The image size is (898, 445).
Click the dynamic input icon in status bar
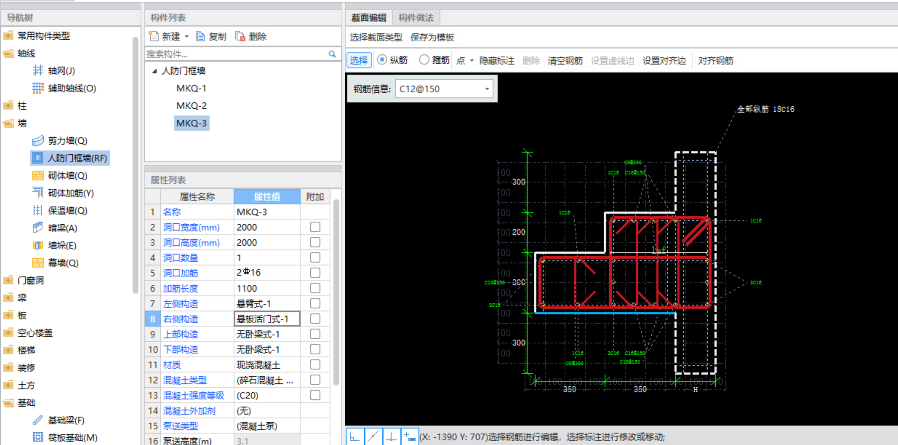pos(409,437)
